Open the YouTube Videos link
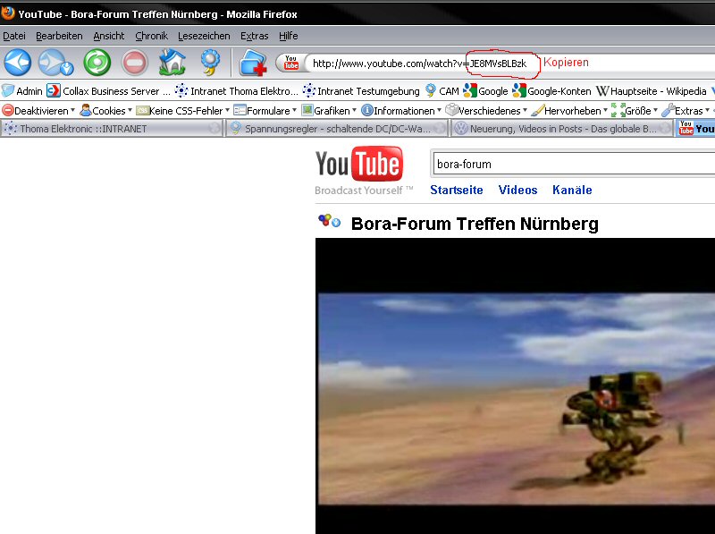This screenshot has width=715, height=534. (x=517, y=190)
